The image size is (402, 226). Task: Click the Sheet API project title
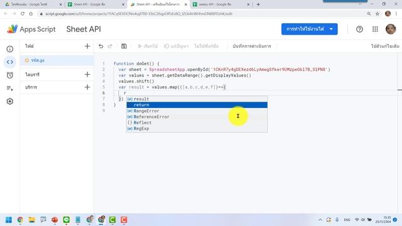[x=84, y=30]
